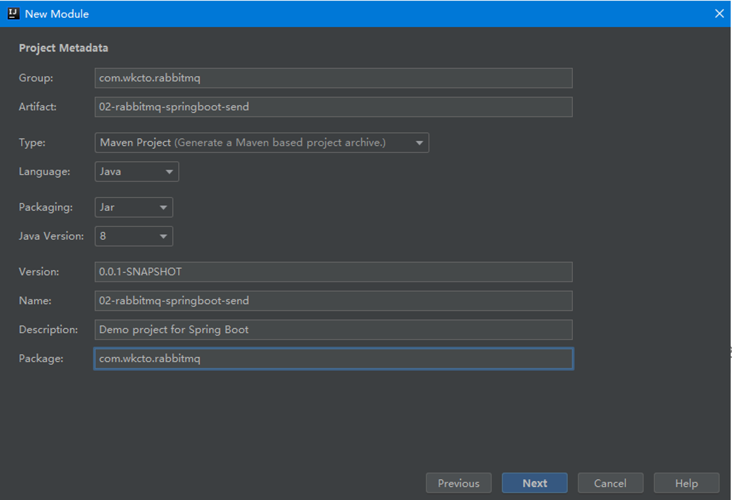Edit the Description field
The height and width of the screenshot is (500, 732).
(334, 329)
